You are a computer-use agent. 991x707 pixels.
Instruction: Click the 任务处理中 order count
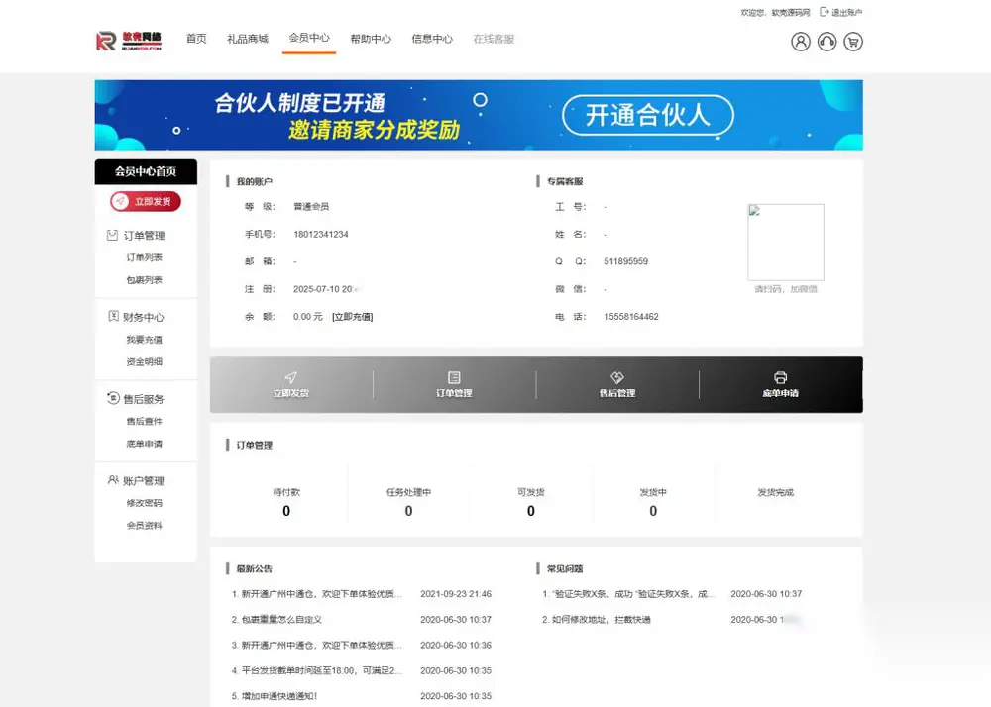coord(408,511)
